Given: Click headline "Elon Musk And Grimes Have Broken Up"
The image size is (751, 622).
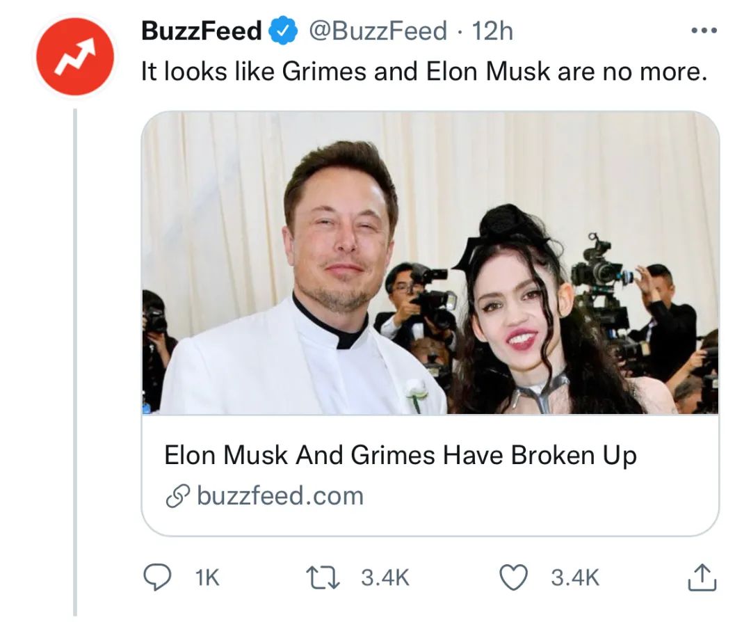Looking at the screenshot, I should click(400, 456).
